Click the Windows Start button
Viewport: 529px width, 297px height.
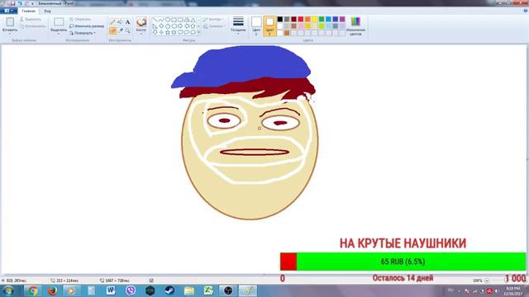(x=8, y=290)
